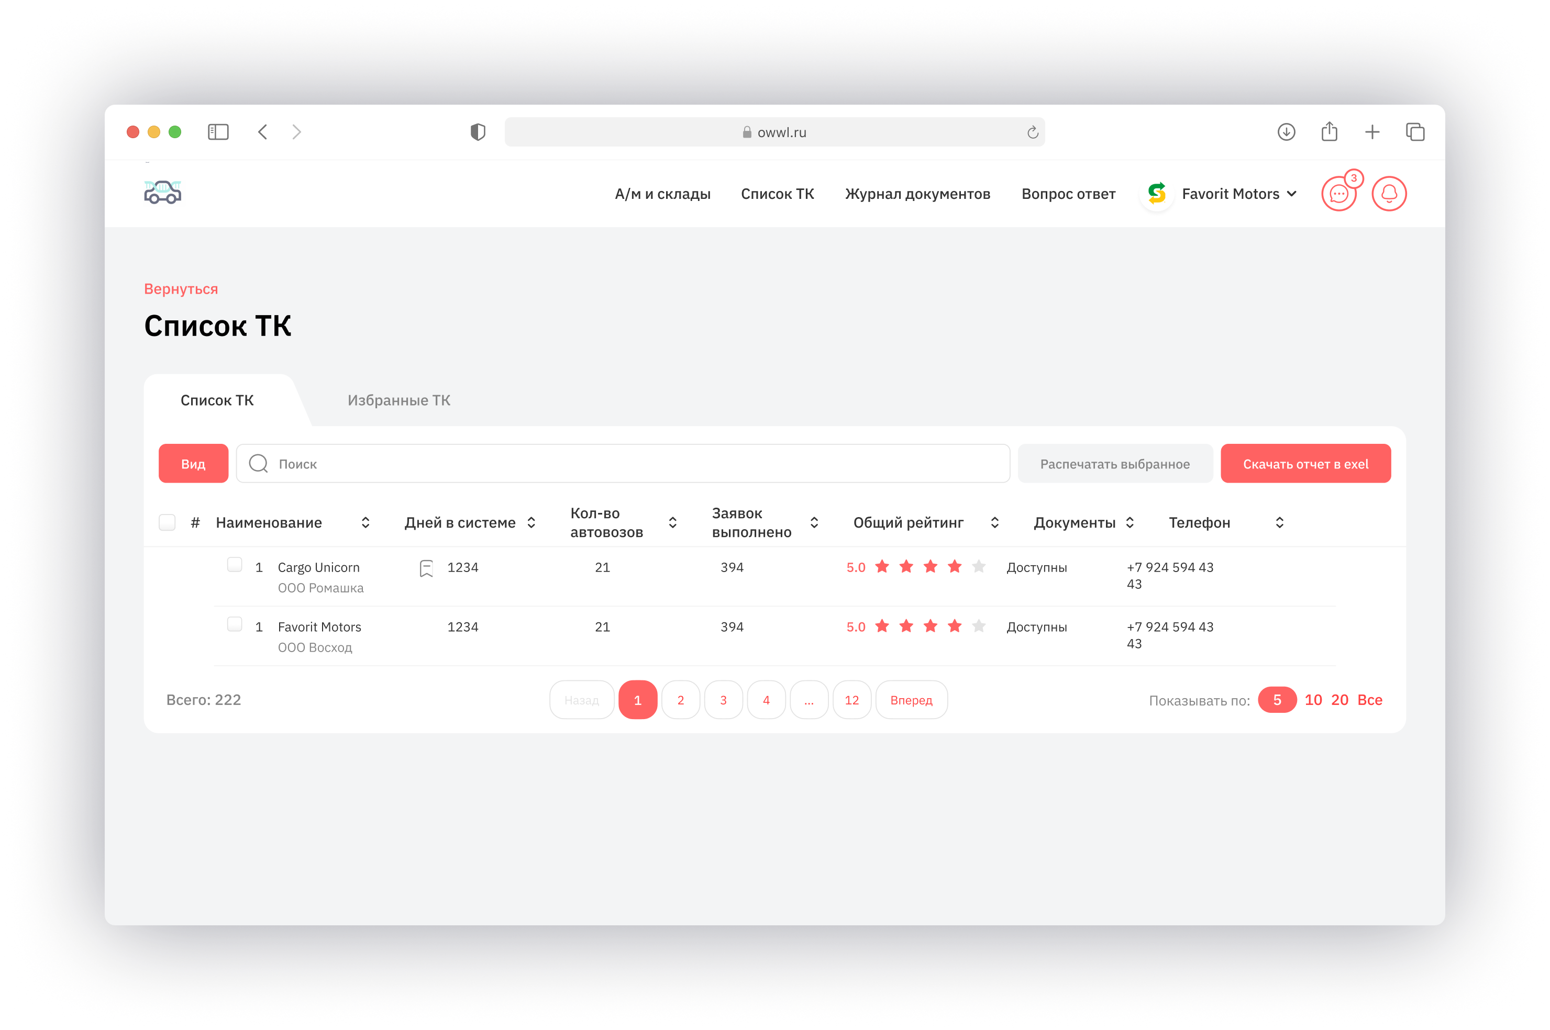Go to page 2
This screenshot has width=1550, height=1030.
click(680, 700)
